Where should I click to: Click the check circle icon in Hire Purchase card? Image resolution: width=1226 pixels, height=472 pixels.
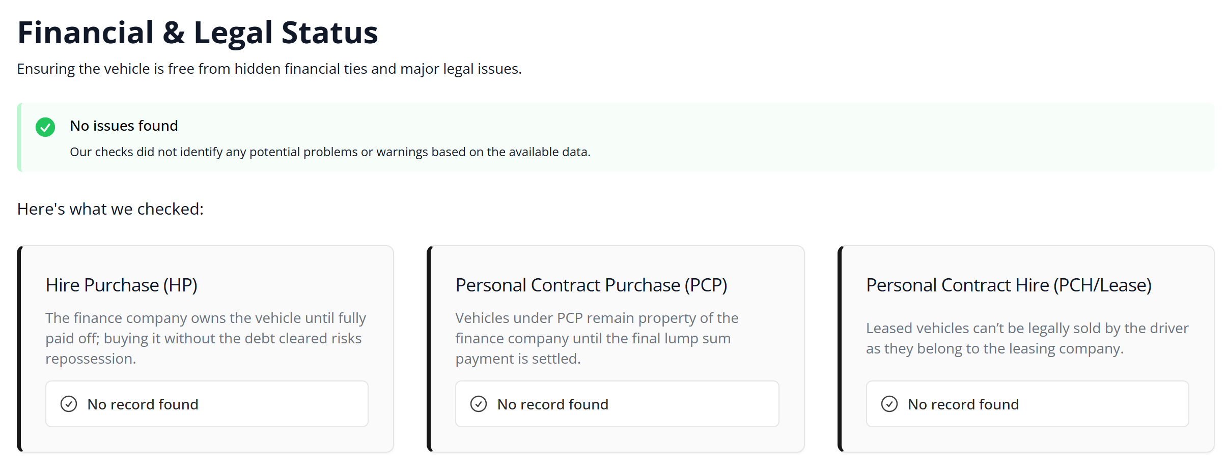click(x=69, y=404)
